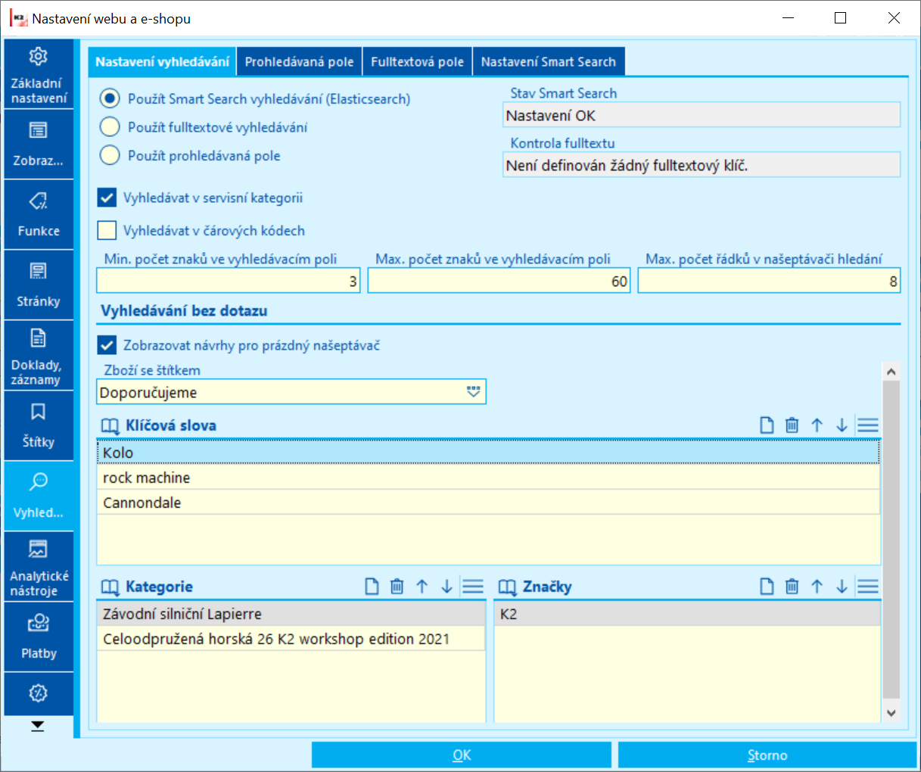
Task: Click the gear icon below Platby
Action: click(39, 693)
